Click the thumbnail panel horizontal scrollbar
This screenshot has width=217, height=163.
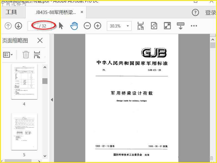tap(18, 161)
